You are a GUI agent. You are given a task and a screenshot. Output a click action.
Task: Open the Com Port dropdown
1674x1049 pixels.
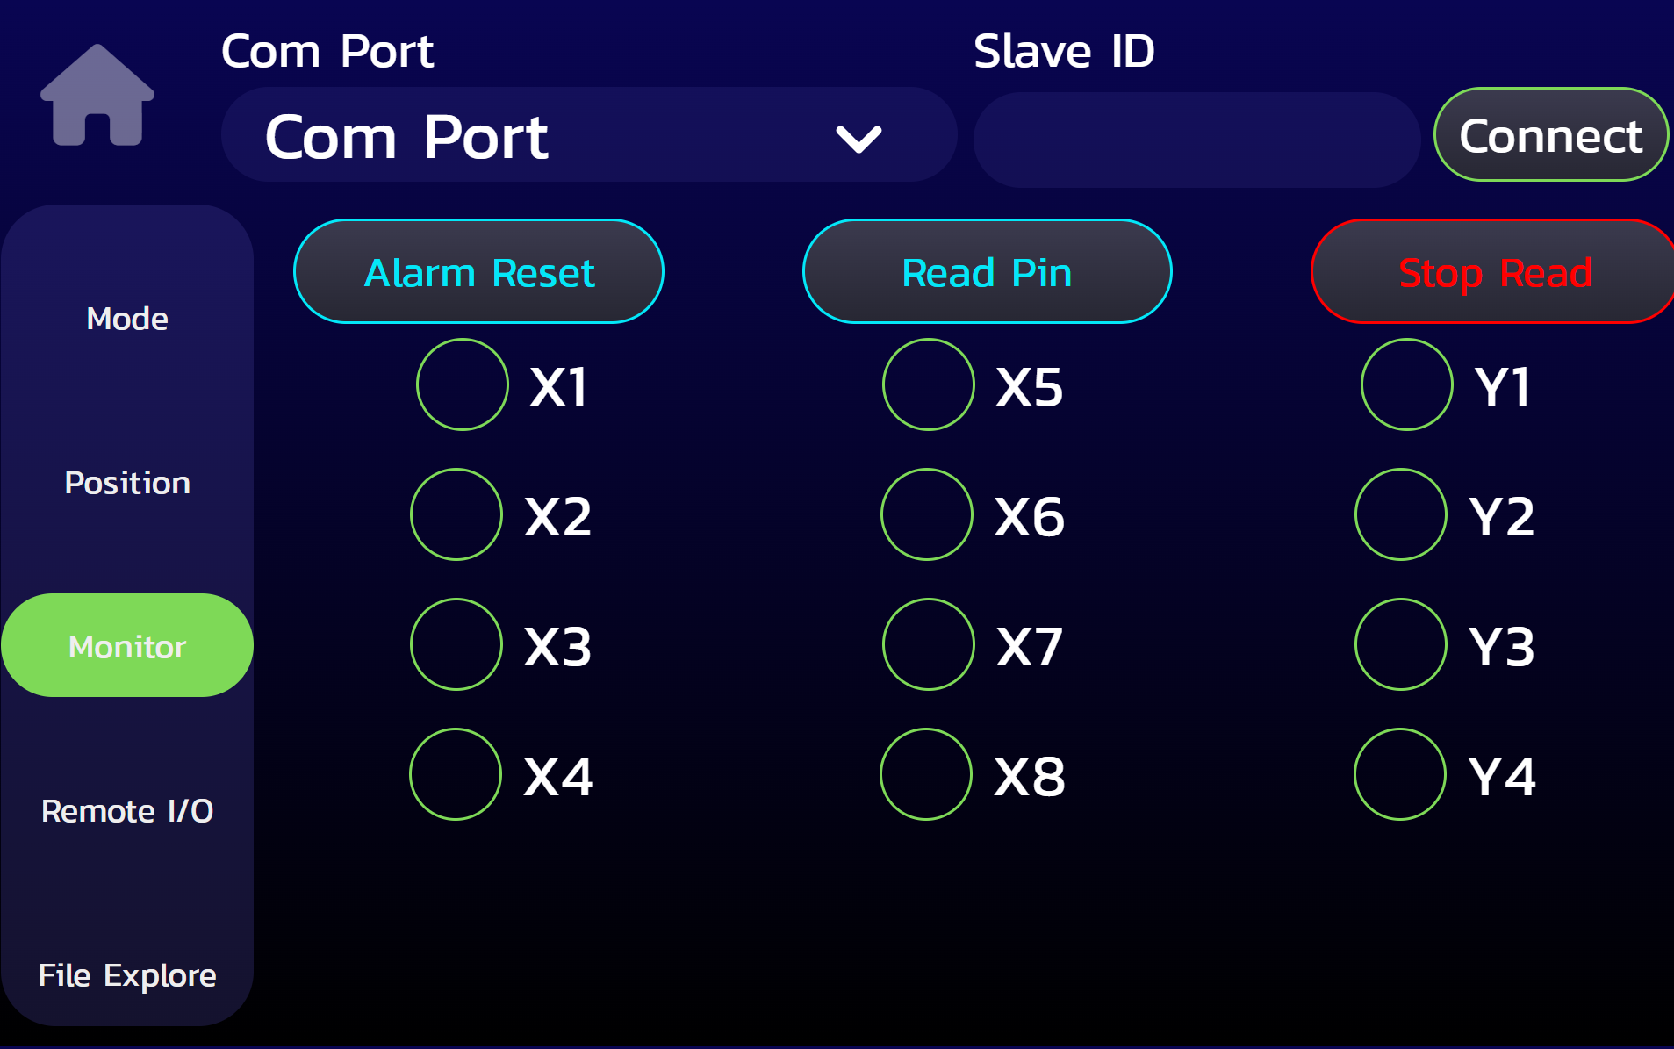pos(588,135)
